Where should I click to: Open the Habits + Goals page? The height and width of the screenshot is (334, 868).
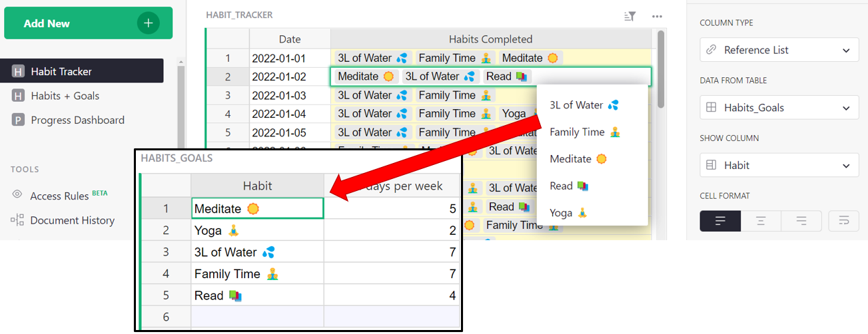click(65, 96)
